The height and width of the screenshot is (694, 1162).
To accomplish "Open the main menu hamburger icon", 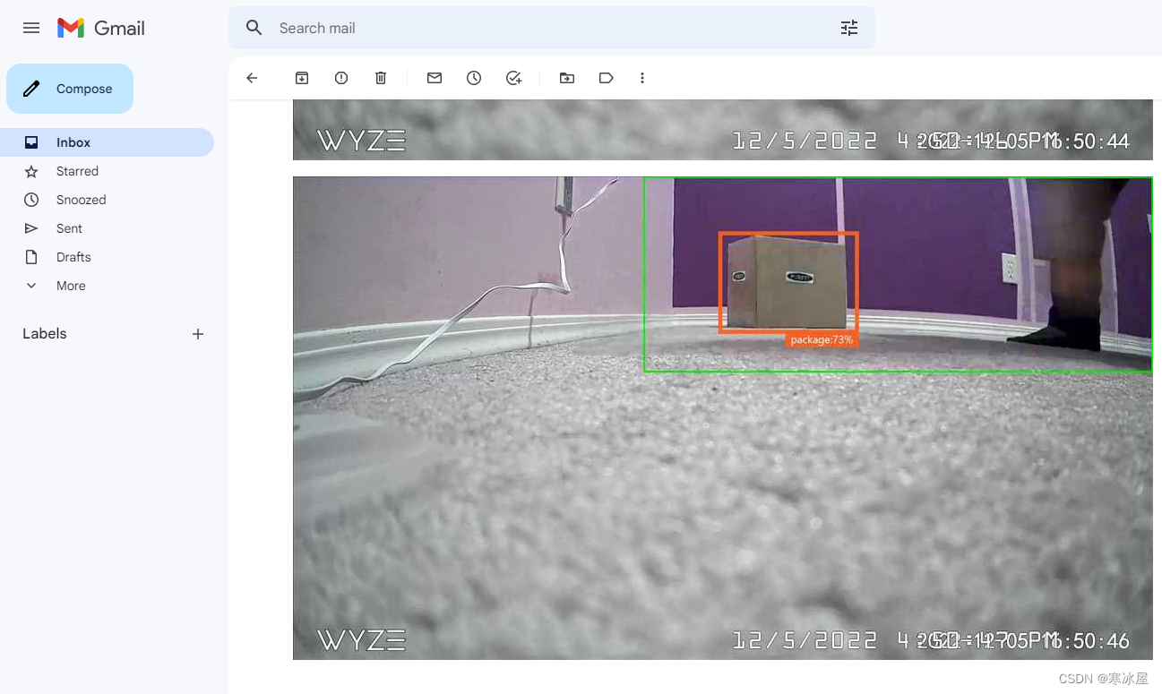I will coord(31,28).
